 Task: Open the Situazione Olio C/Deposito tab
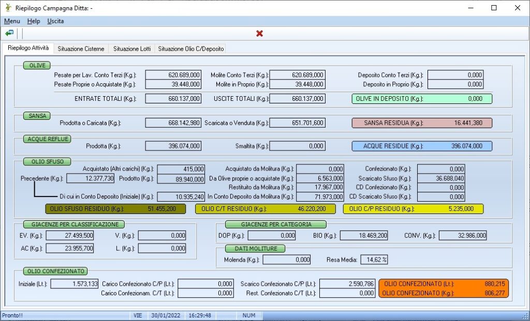click(x=190, y=49)
